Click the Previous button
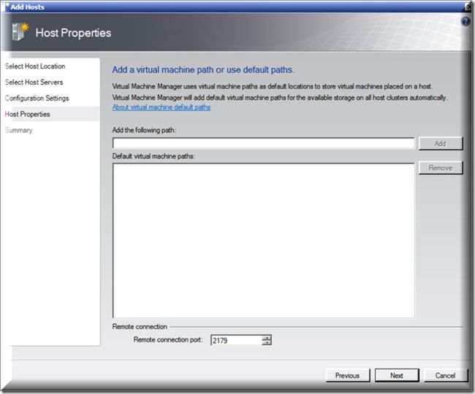This screenshot has width=475, height=394. (x=348, y=376)
